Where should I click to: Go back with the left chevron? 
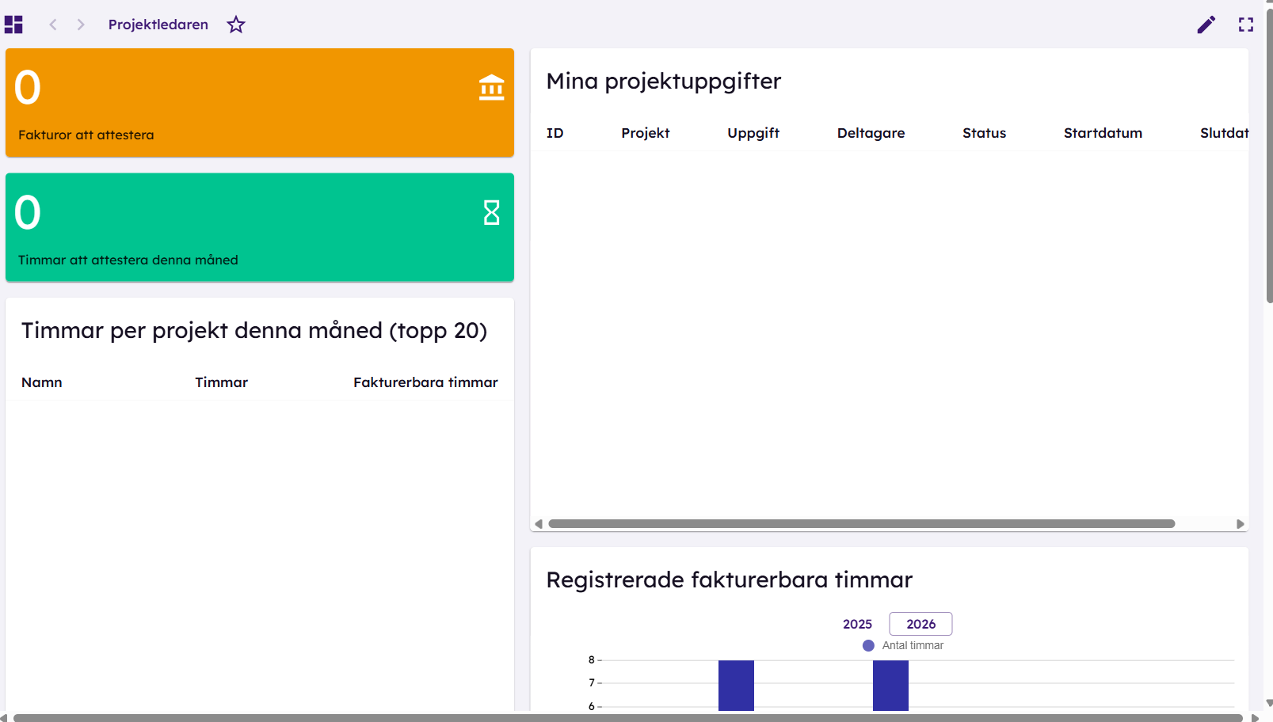53,25
